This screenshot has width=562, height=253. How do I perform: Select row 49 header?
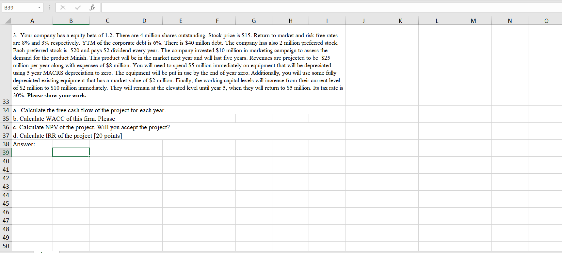tap(6, 237)
